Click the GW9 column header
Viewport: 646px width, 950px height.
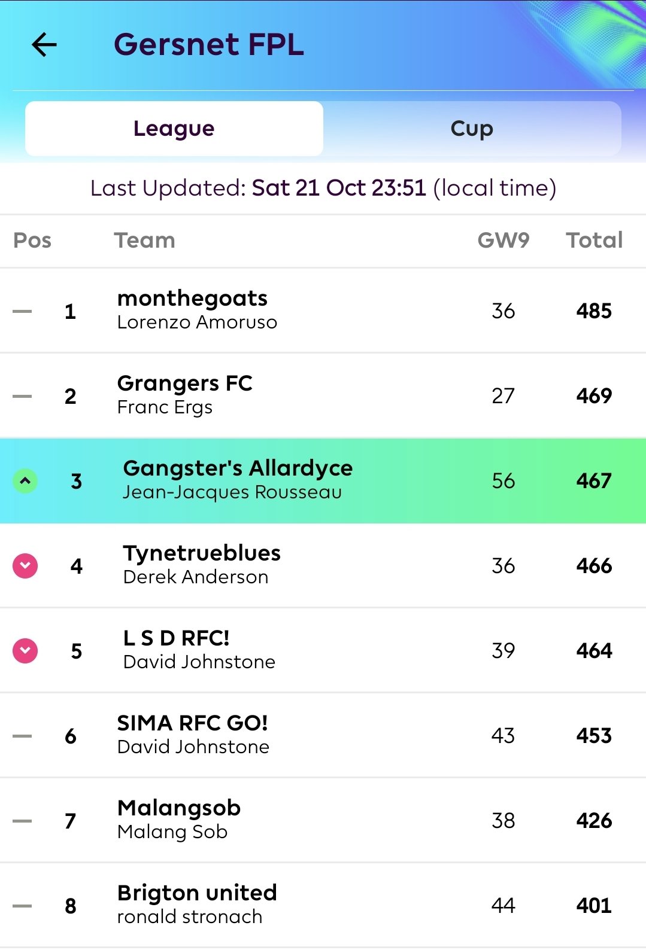click(x=503, y=240)
